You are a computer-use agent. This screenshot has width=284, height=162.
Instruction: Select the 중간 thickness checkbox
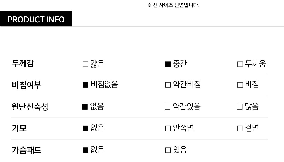pyautogui.click(x=168, y=64)
